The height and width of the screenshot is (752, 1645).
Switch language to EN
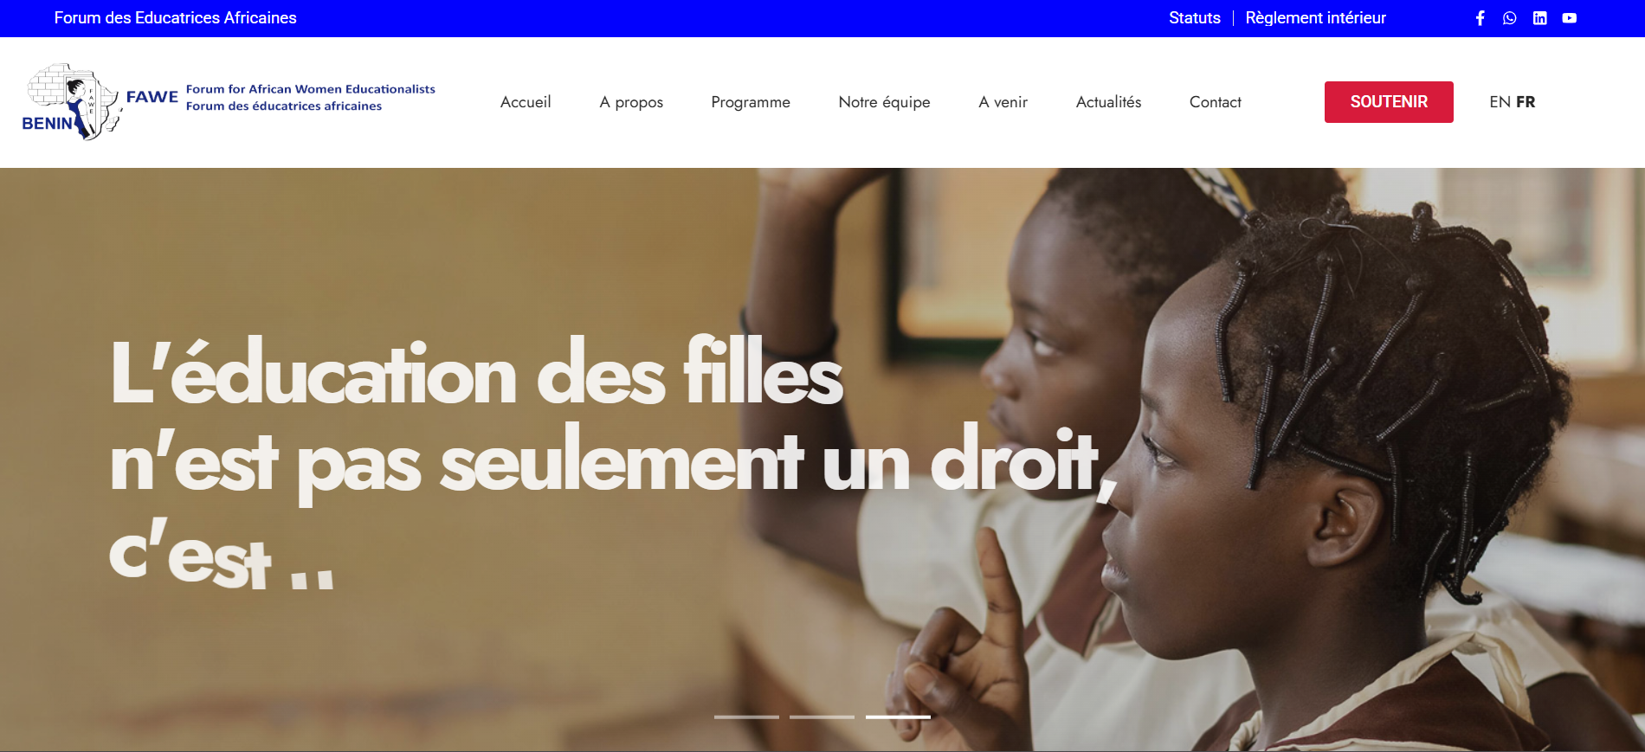[1500, 102]
